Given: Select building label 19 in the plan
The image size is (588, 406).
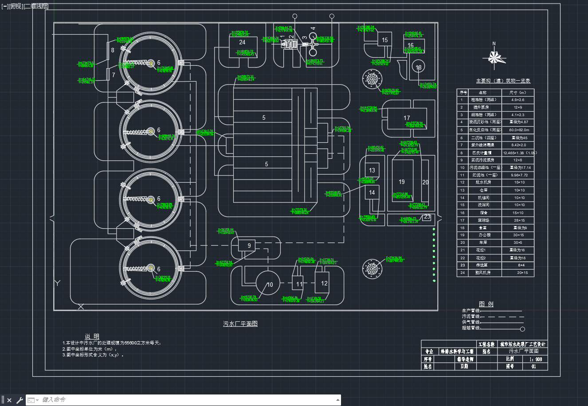Looking at the screenshot, I should [402, 182].
